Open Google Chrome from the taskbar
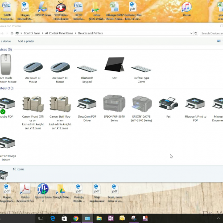The height and width of the screenshot is (223, 223). tap(76, 218)
